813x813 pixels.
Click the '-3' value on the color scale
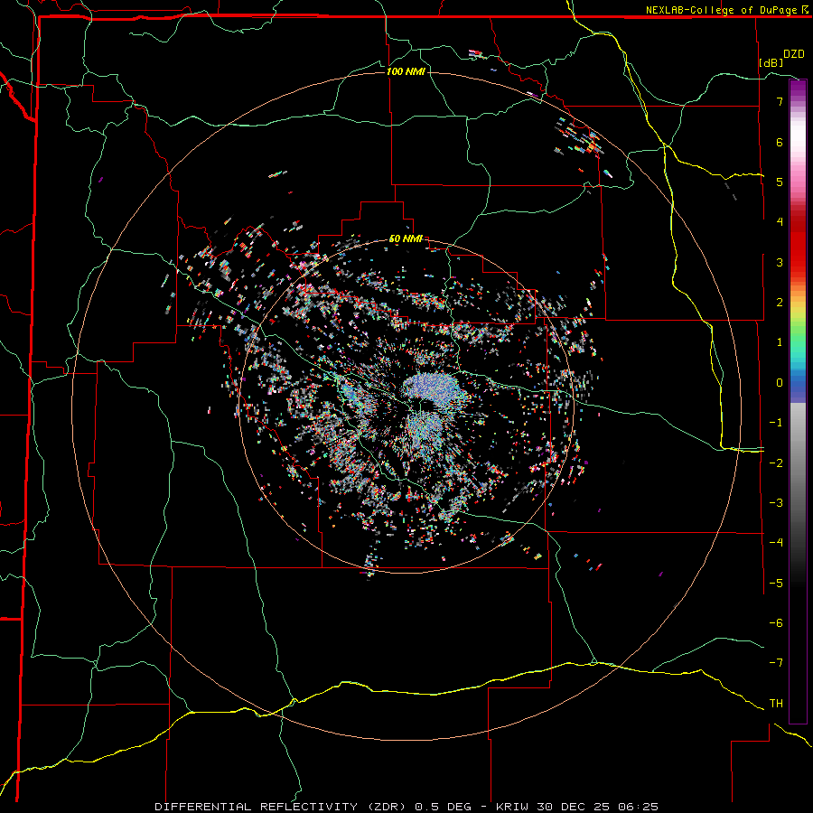776,503
